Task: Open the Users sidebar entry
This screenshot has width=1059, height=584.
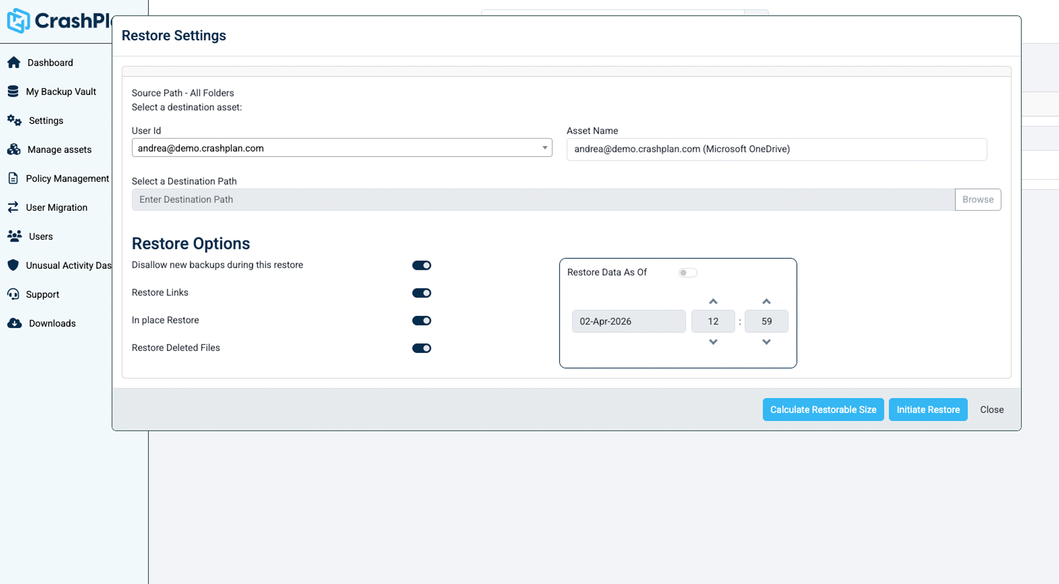Action: pos(41,236)
